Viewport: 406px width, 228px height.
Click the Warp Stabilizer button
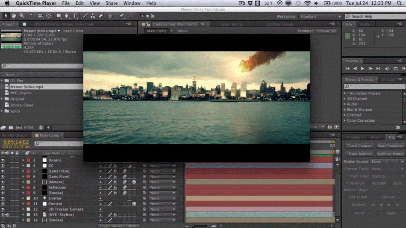[x=390, y=146]
